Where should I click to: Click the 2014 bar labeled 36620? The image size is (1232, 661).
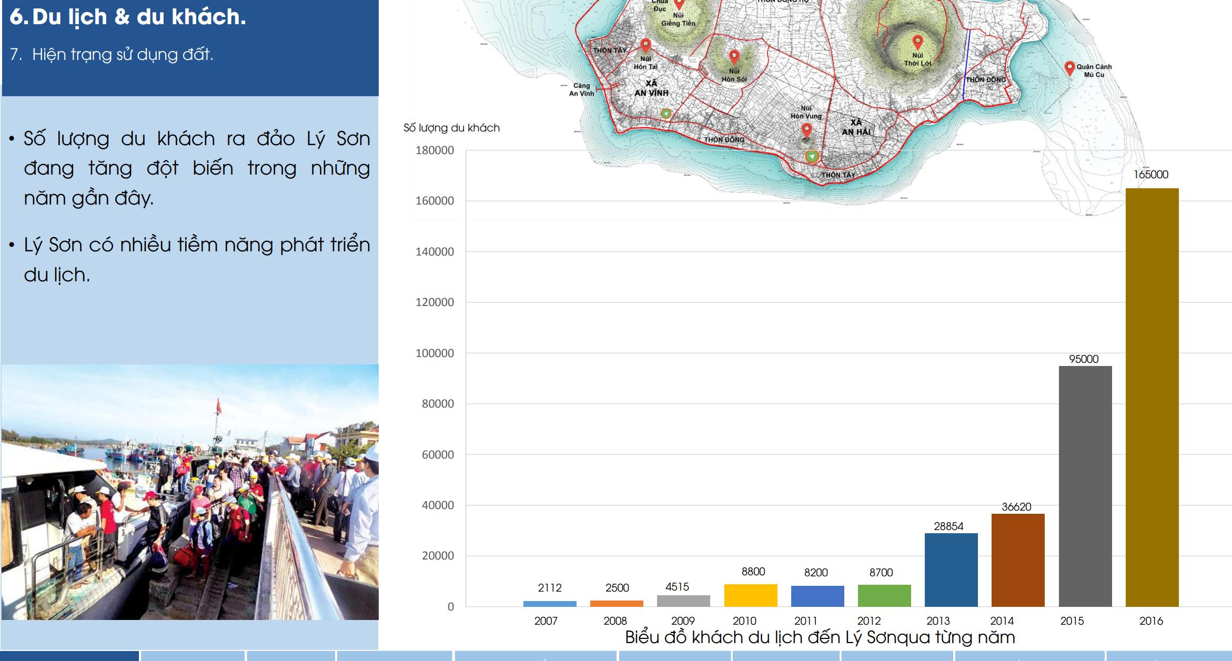(1017, 560)
